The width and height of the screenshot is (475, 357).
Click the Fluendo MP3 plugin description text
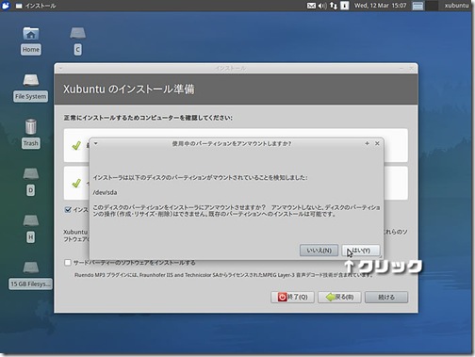click(223, 275)
